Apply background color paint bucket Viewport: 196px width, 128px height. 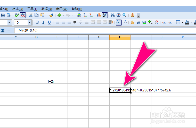pyautogui.click(x=187, y=22)
